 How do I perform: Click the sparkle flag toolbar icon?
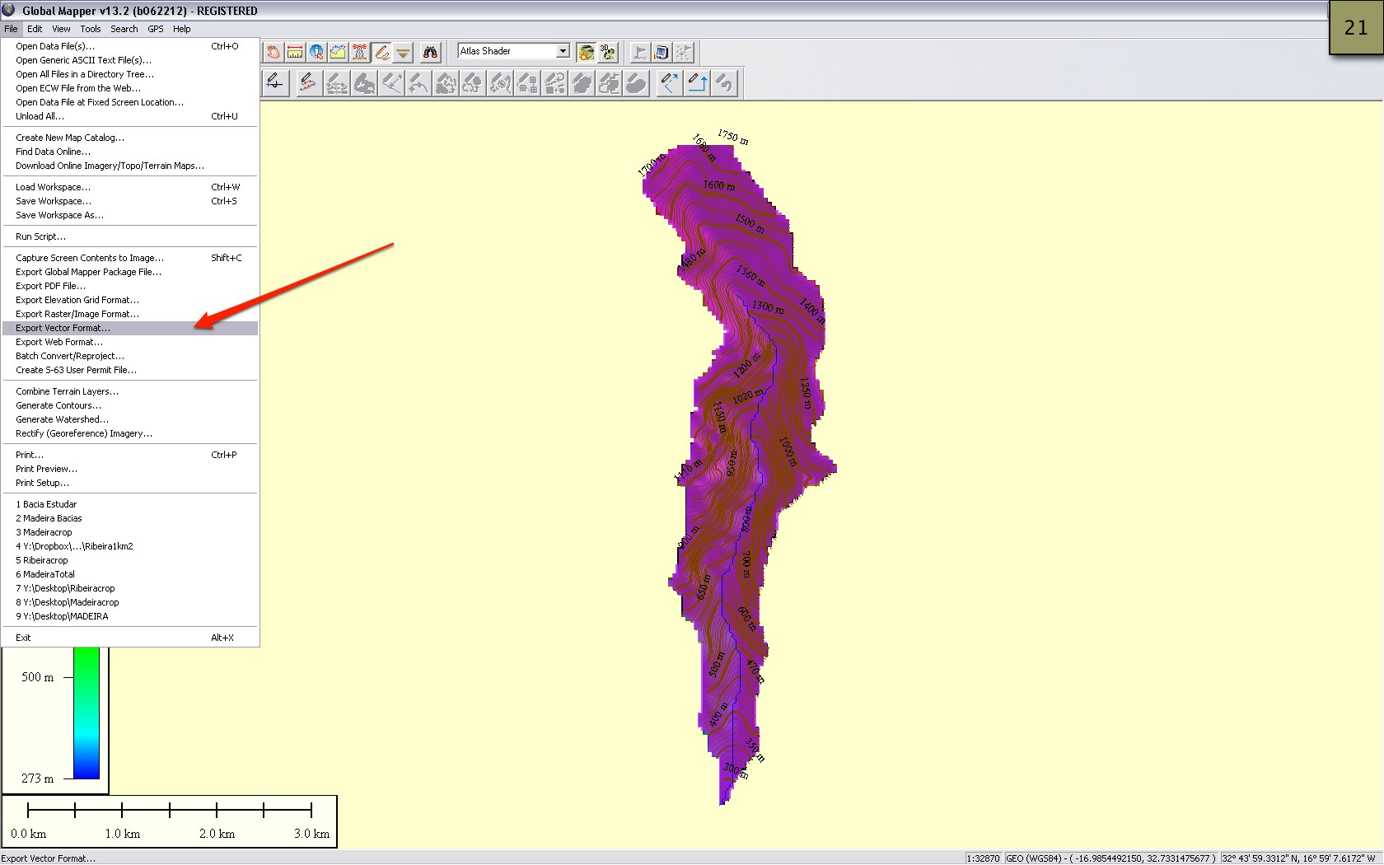pos(682,52)
